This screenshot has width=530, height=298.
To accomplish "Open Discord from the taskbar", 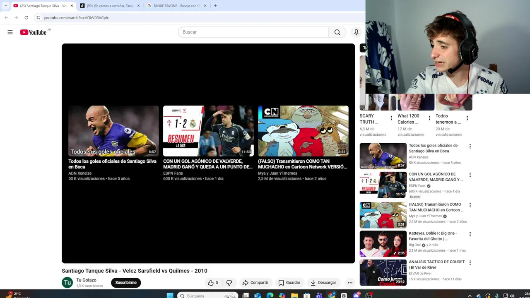I will [x=356, y=296].
